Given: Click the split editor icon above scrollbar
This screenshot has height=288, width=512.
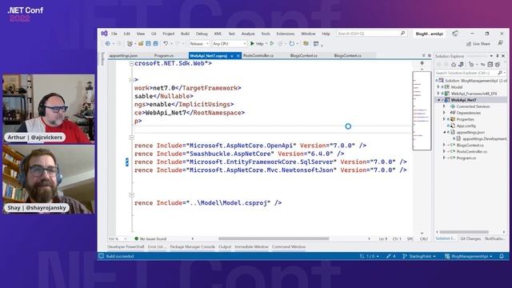Looking at the screenshot, I should tap(422, 62).
